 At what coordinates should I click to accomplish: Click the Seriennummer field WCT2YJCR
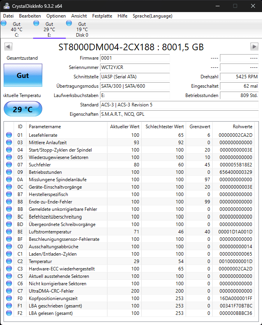click(135, 67)
